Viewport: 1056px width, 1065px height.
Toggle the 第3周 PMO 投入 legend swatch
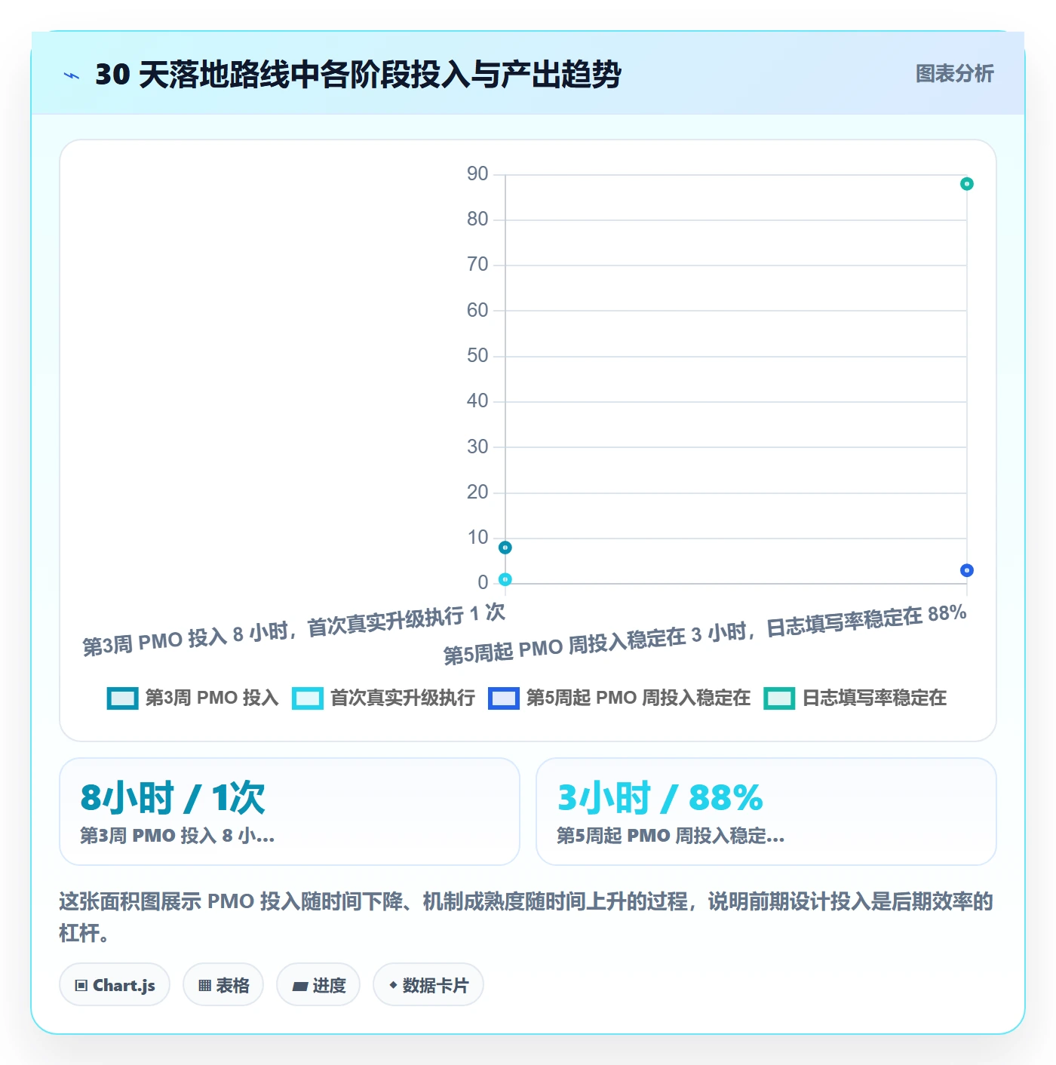[x=122, y=698]
